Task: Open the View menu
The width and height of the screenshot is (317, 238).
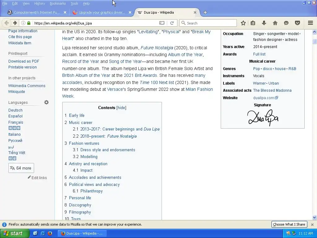Action: click(x=26, y=3)
